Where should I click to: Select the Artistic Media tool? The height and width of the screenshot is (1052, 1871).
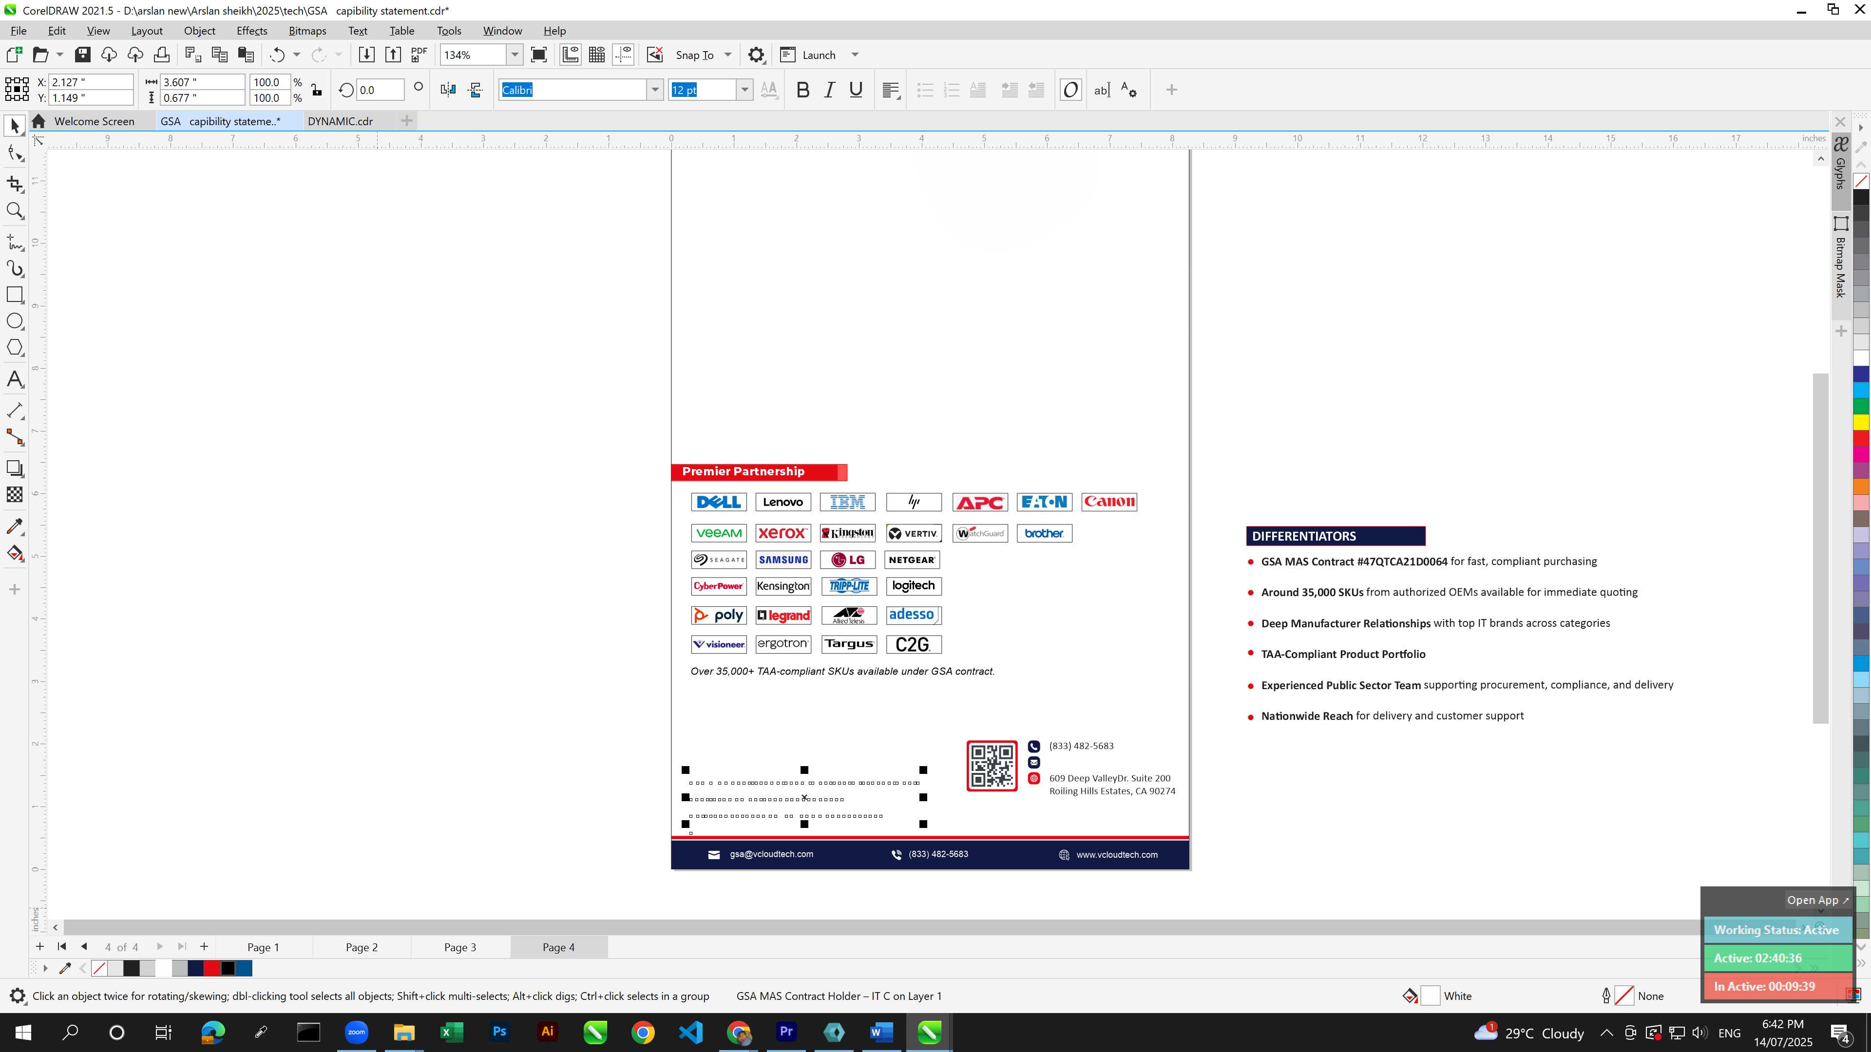[15, 269]
